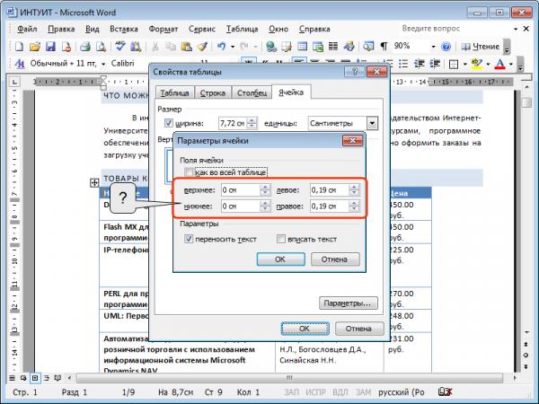
Task: Increase indent using the toolbar icon
Action: click(435, 64)
